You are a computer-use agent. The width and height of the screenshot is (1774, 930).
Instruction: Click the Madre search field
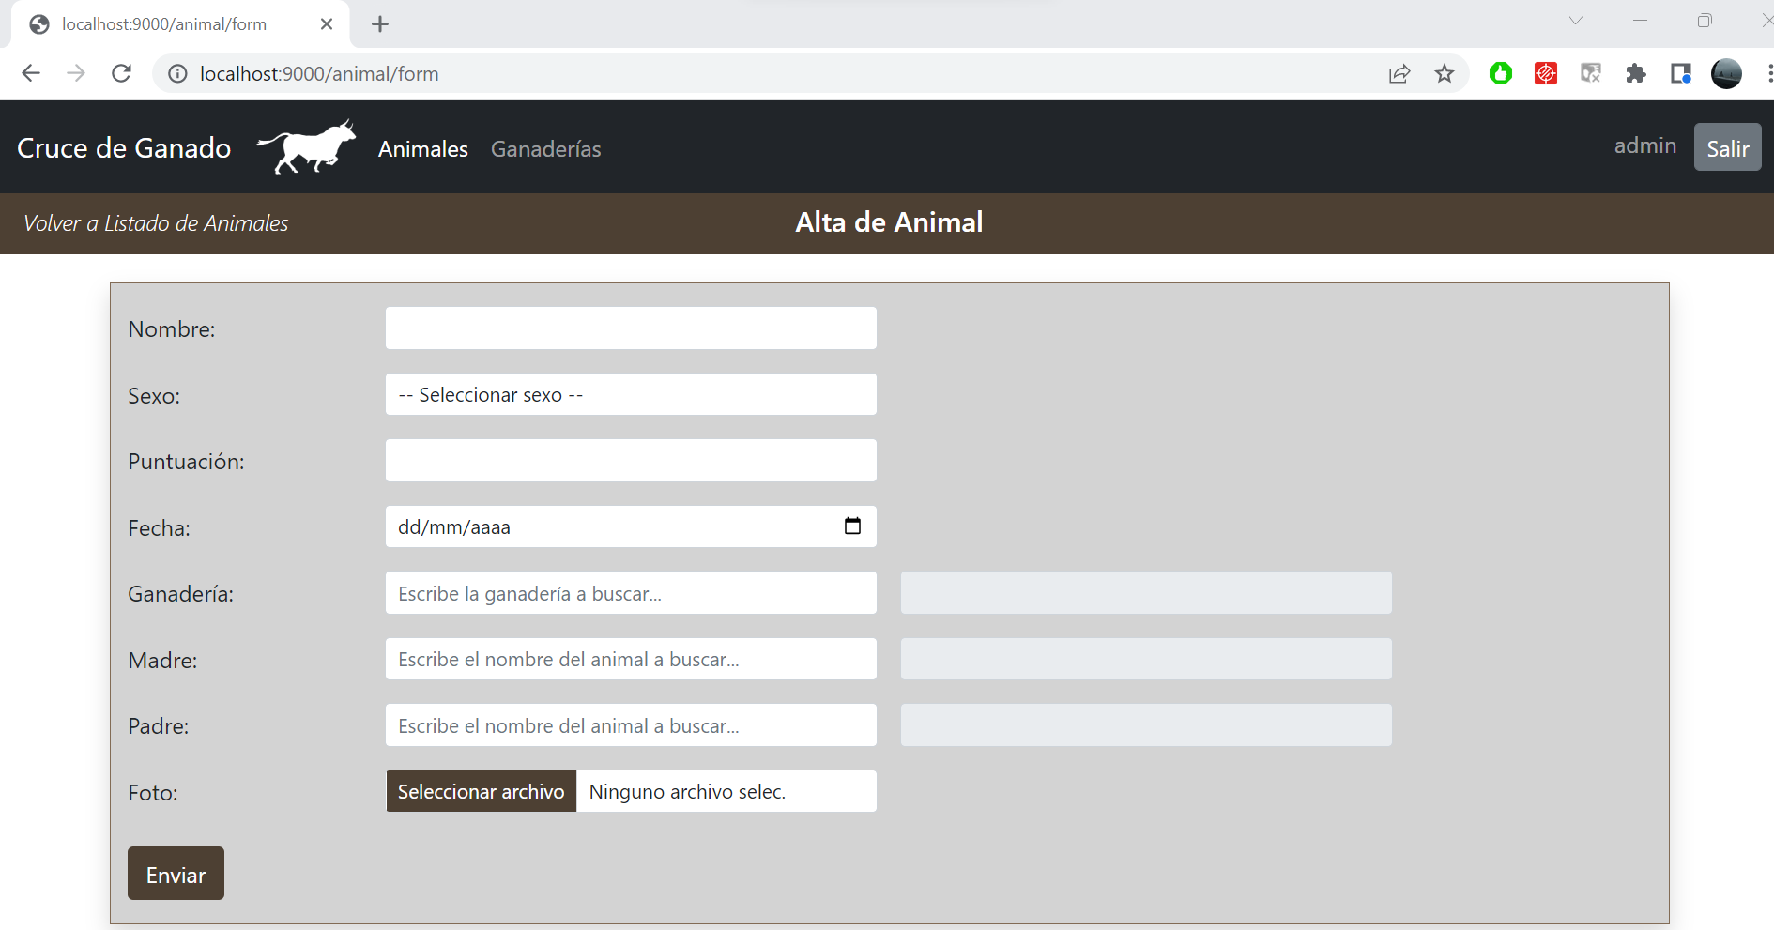pyautogui.click(x=631, y=659)
